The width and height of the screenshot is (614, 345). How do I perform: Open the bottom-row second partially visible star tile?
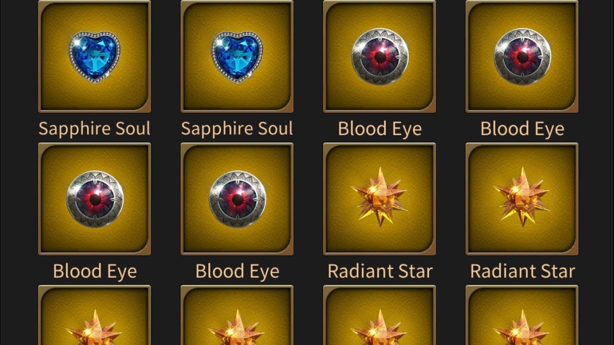click(237, 315)
